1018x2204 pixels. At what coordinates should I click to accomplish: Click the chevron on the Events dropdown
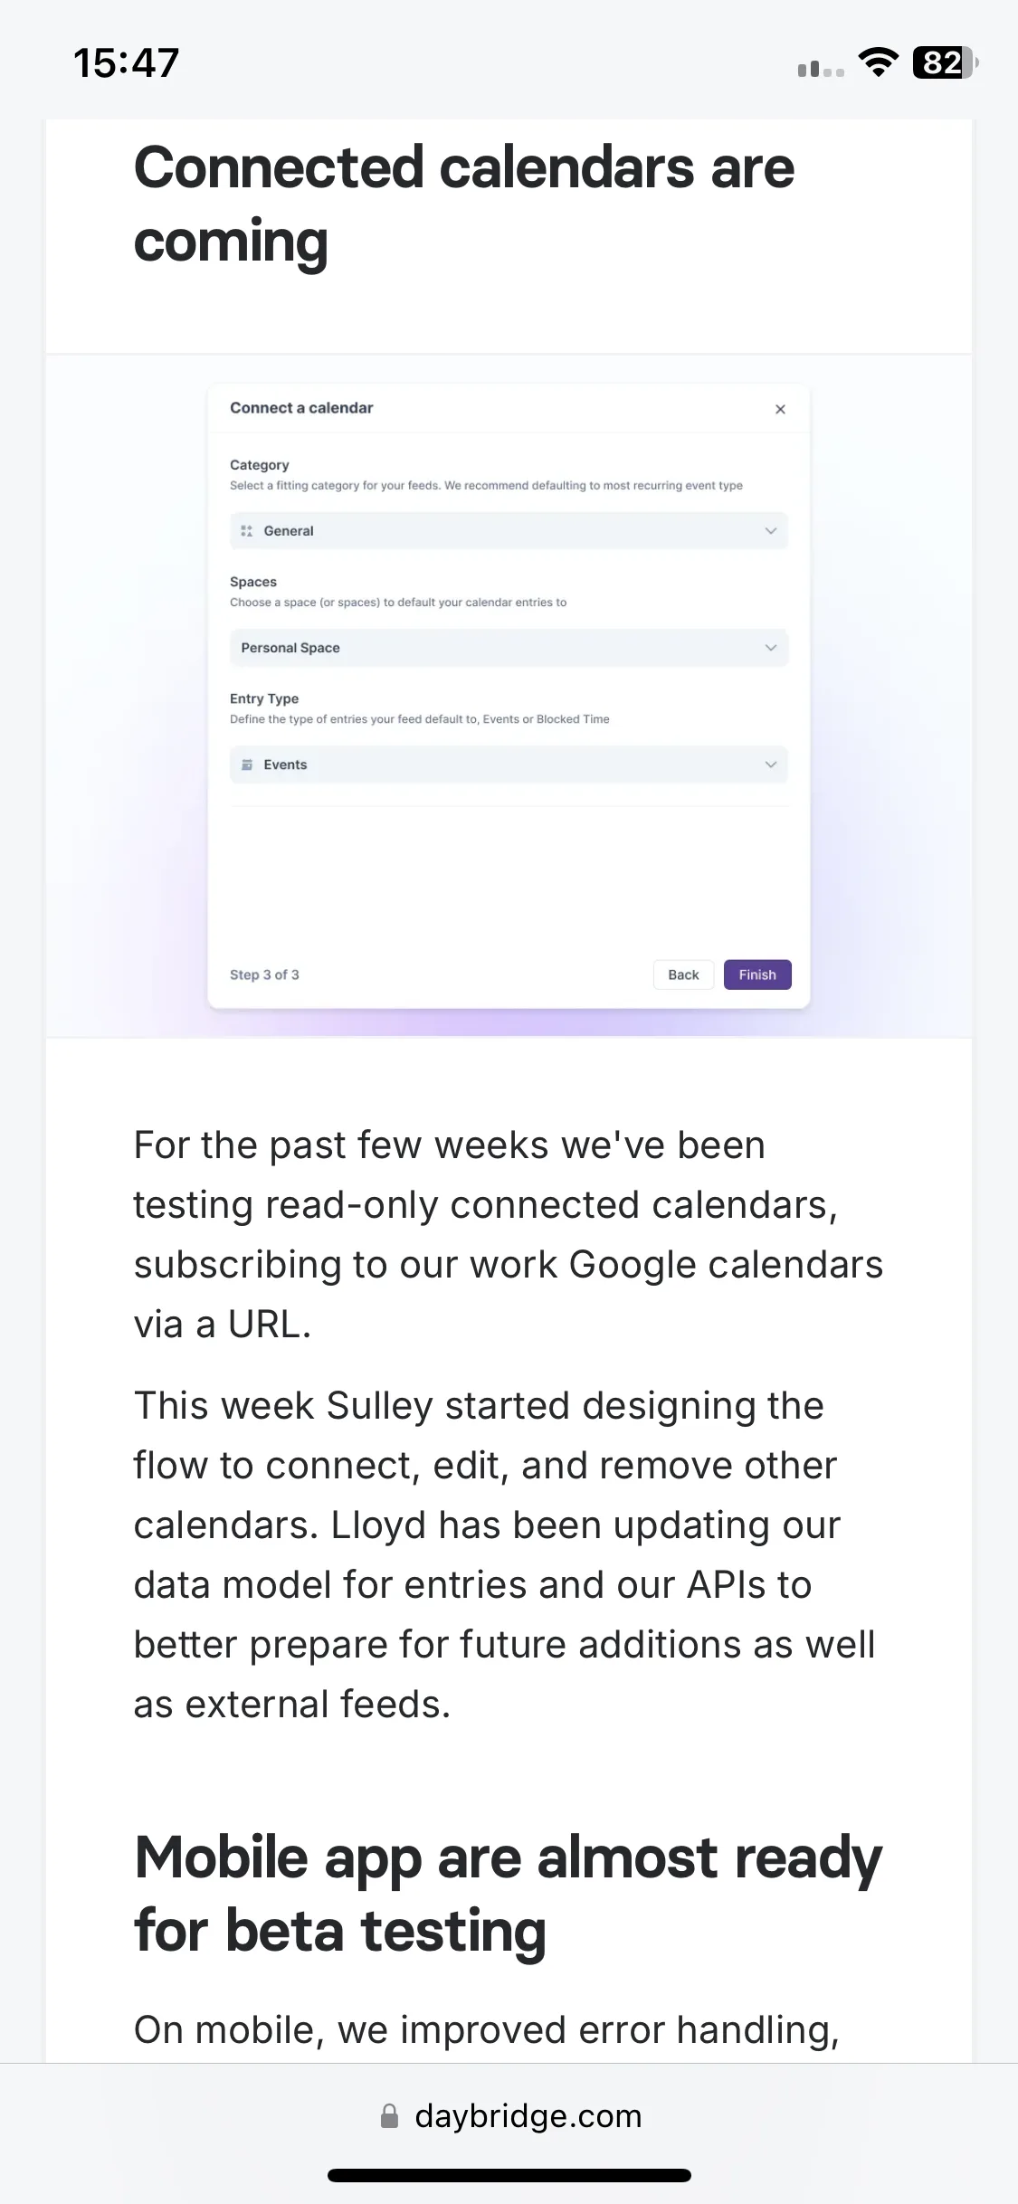pos(771,765)
